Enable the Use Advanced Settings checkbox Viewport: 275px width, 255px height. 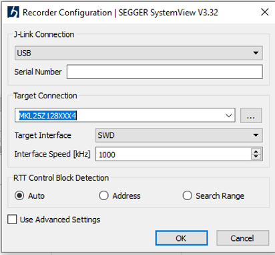(12, 219)
